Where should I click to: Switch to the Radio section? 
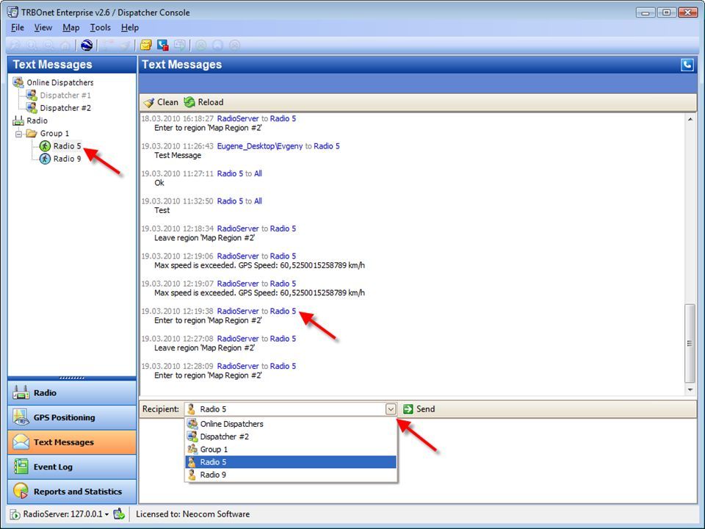(72, 392)
